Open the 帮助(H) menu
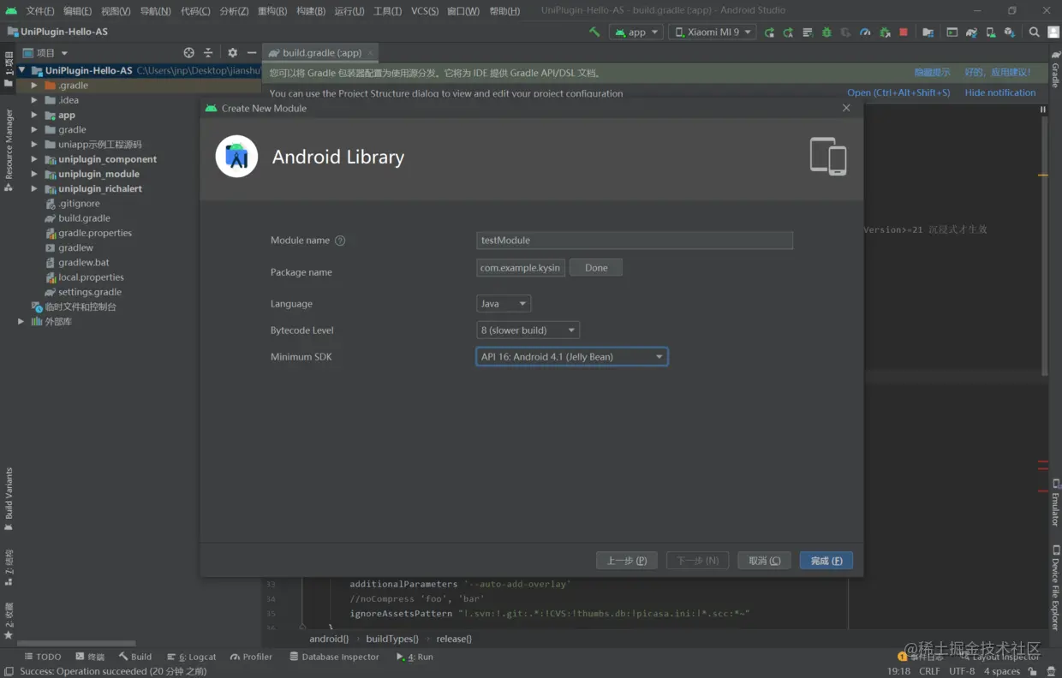The width and height of the screenshot is (1062, 678). point(504,11)
